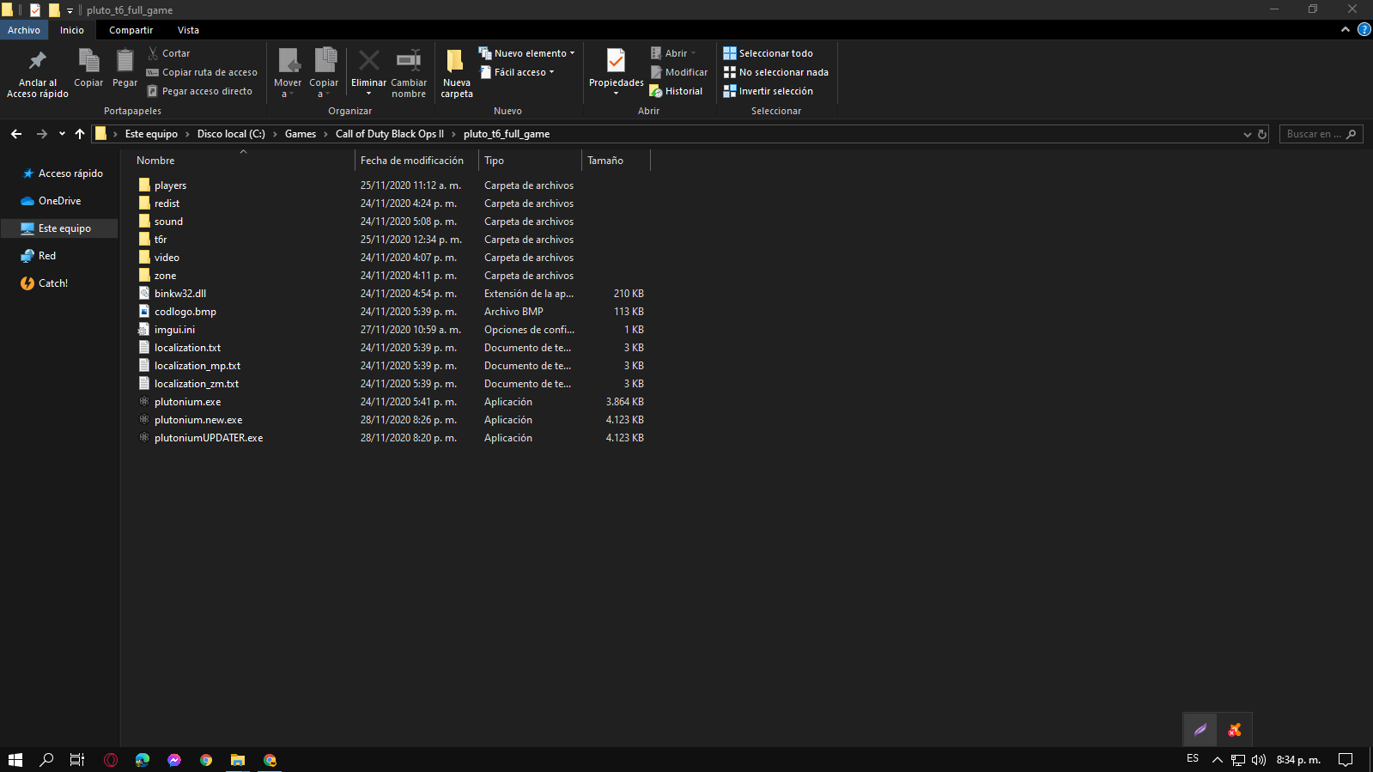
Task: Open the Archivo menu tab
Action: coord(24,30)
